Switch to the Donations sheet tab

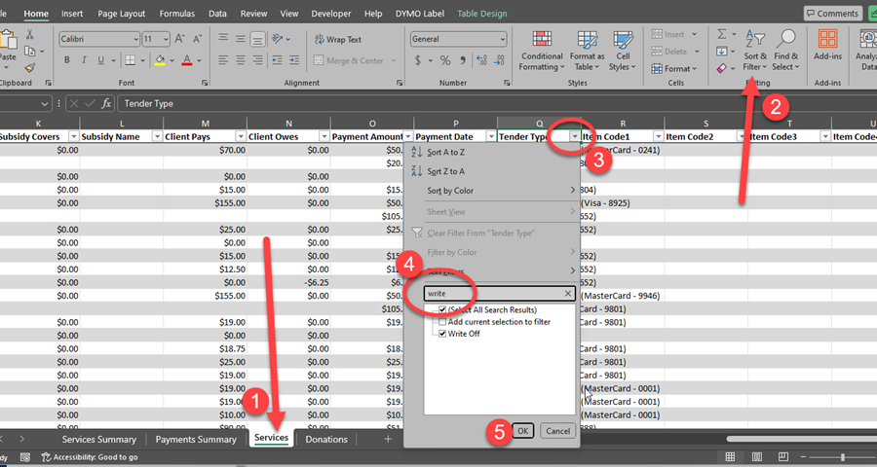pyautogui.click(x=325, y=439)
